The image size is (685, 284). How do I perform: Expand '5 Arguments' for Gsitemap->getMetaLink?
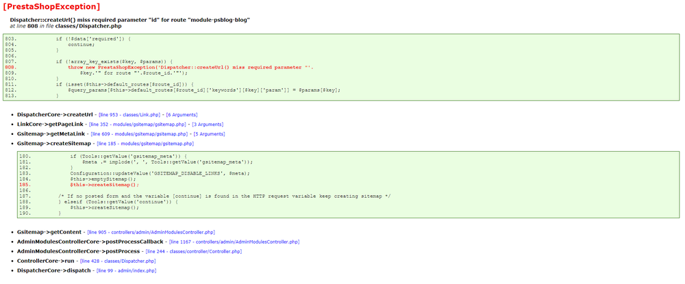[x=209, y=134]
